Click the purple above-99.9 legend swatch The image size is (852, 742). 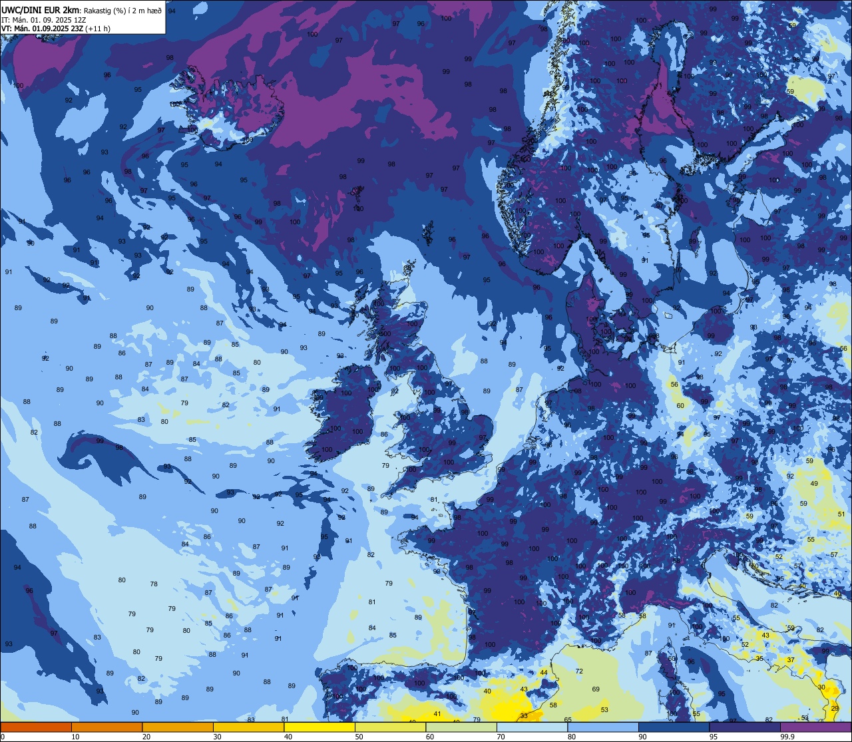coord(815,727)
